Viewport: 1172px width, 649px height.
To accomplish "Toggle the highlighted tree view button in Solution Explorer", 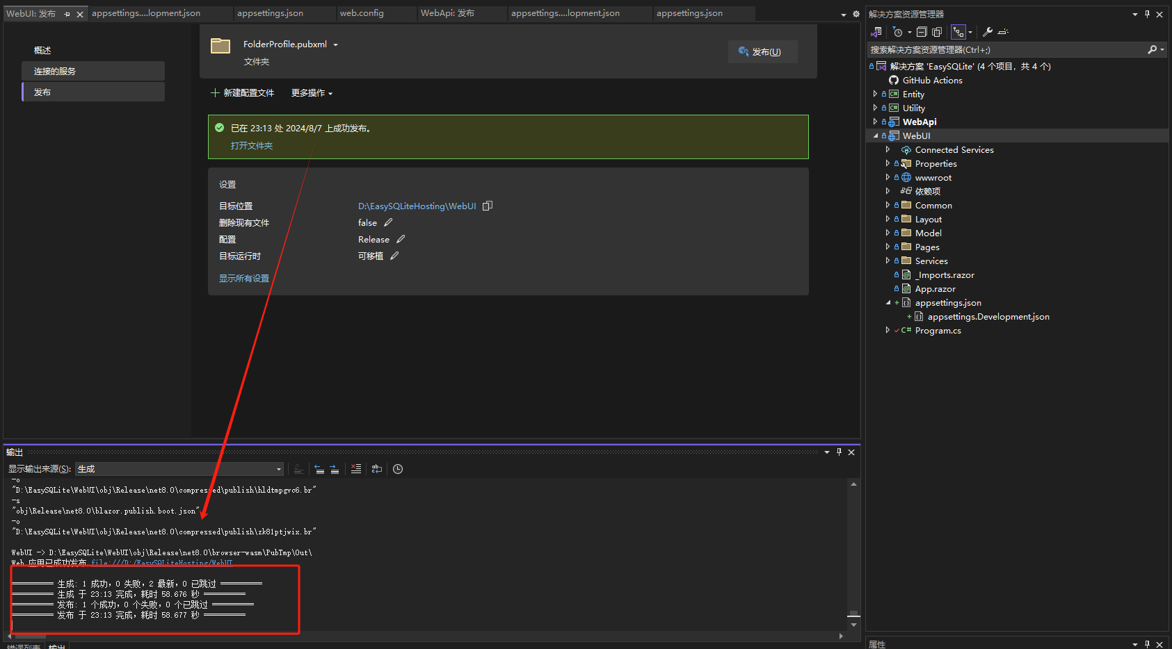I will tap(958, 32).
